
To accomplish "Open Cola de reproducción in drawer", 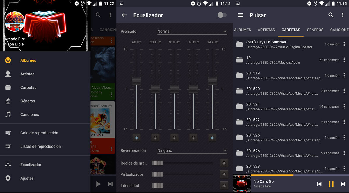I will pyautogui.click(x=39, y=133).
